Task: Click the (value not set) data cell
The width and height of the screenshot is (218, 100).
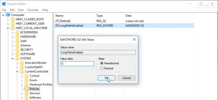Action: [135, 21]
